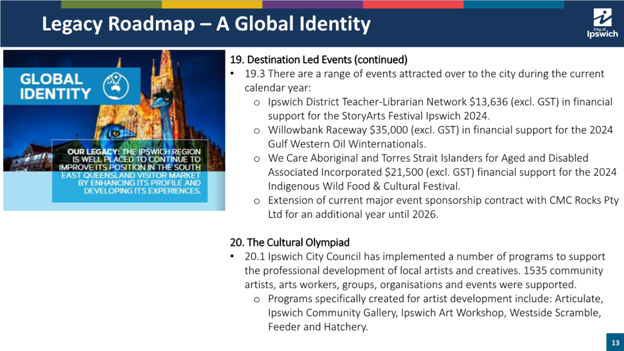This screenshot has width=624, height=351.
Task: Click the 'Programs specifically created for artist development' line
Action: coord(436,299)
